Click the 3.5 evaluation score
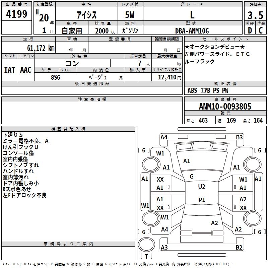Viewport: 268px width, 268px height. click(x=255, y=15)
